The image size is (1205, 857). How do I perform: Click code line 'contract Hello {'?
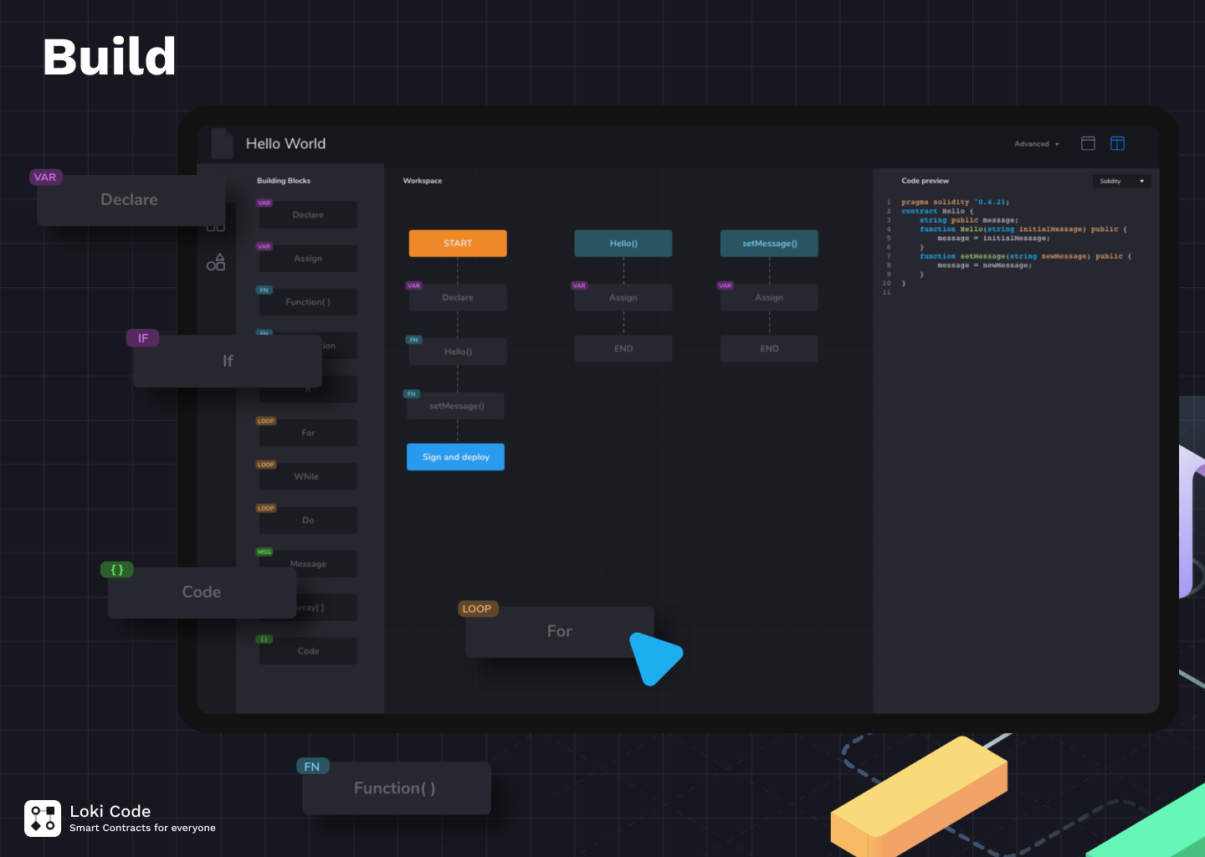(x=937, y=211)
